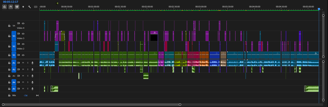Hide Video 2 track output with eye
The image size is (328, 107).
point(23,44)
